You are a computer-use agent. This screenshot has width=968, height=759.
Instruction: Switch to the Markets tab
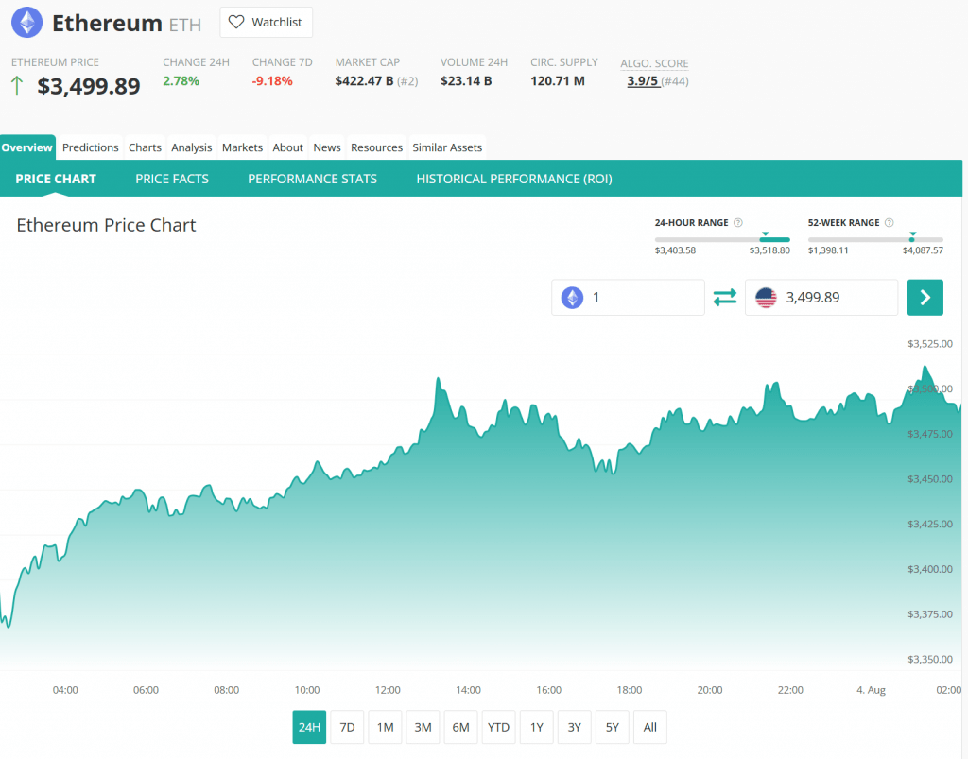(242, 147)
